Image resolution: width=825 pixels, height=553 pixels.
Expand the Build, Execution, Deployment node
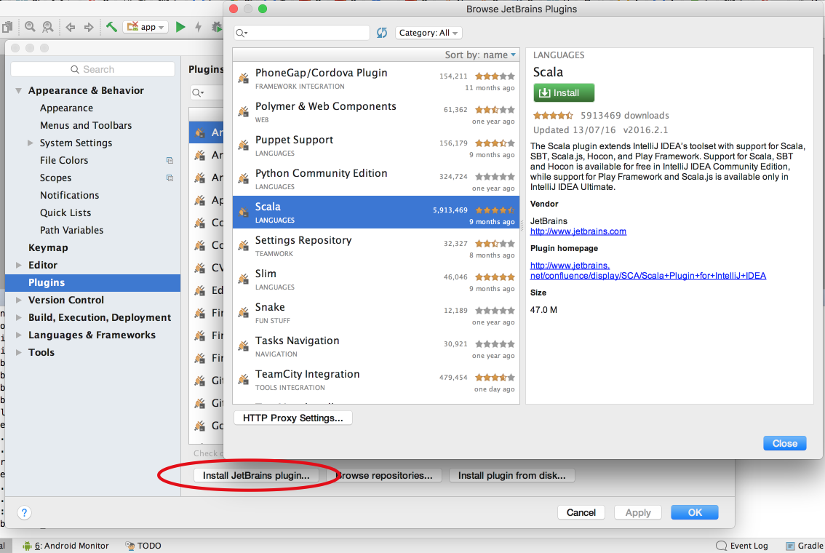(18, 317)
